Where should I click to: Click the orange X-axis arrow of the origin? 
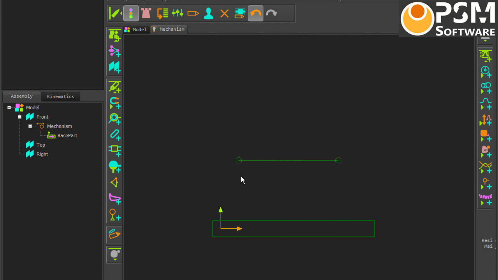pos(239,229)
